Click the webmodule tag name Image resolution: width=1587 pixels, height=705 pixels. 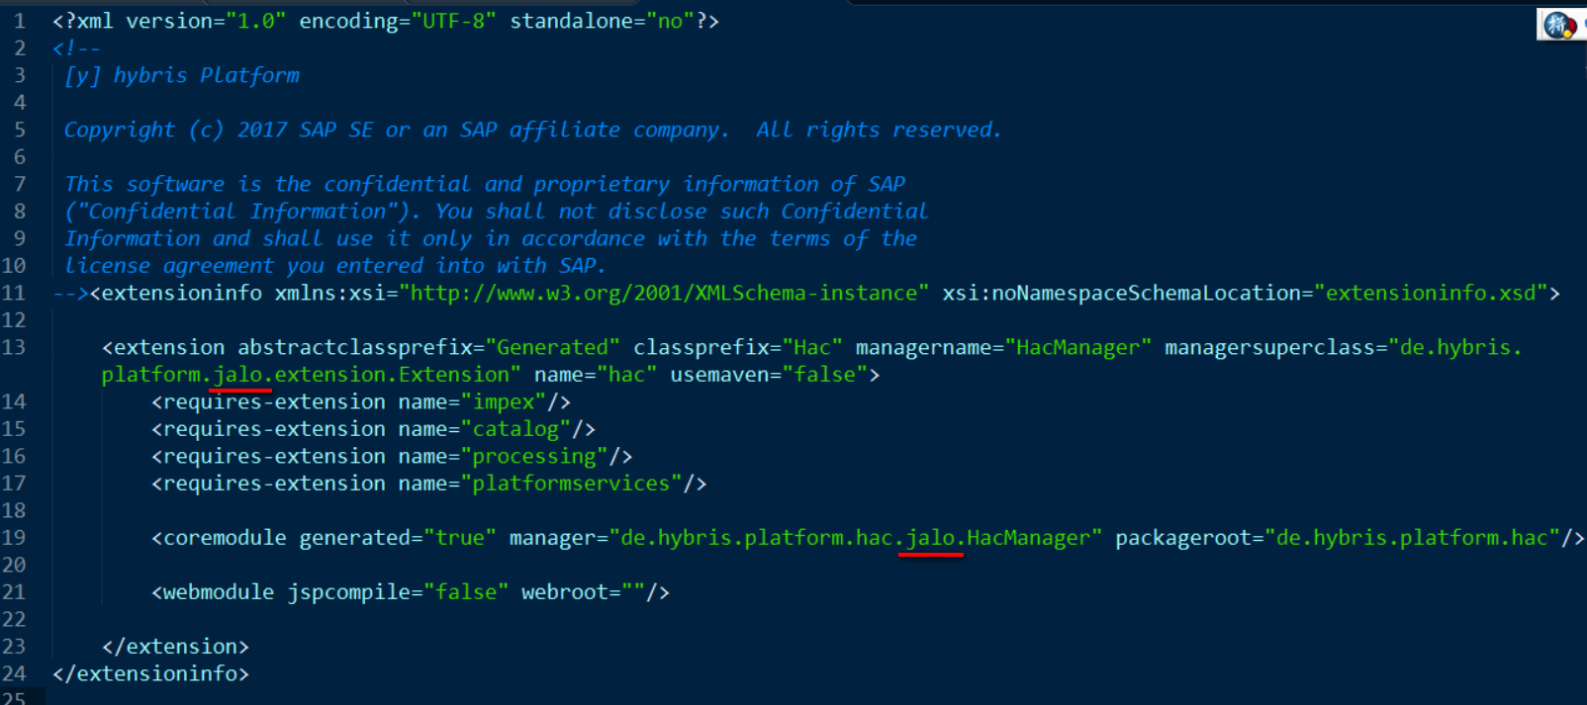click(x=219, y=592)
